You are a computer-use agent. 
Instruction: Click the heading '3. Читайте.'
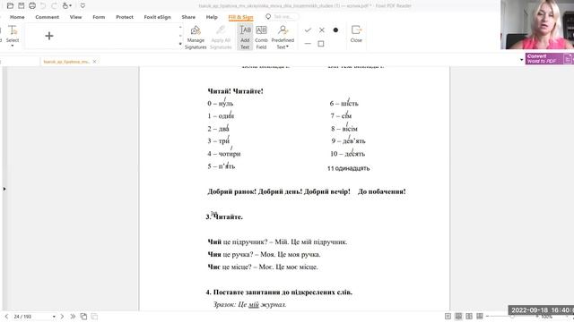click(x=224, y=216)
